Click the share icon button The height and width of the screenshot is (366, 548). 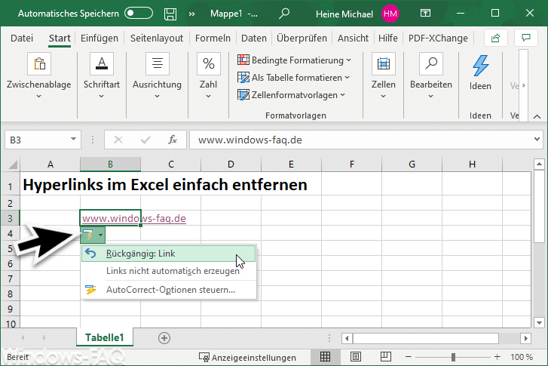[495, 38]
